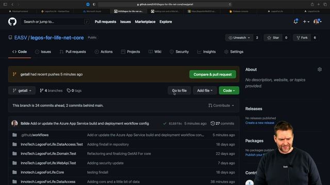Expand the Unwatch dropdown
Viewport: 330px width, 185px height.
[239, 38]
